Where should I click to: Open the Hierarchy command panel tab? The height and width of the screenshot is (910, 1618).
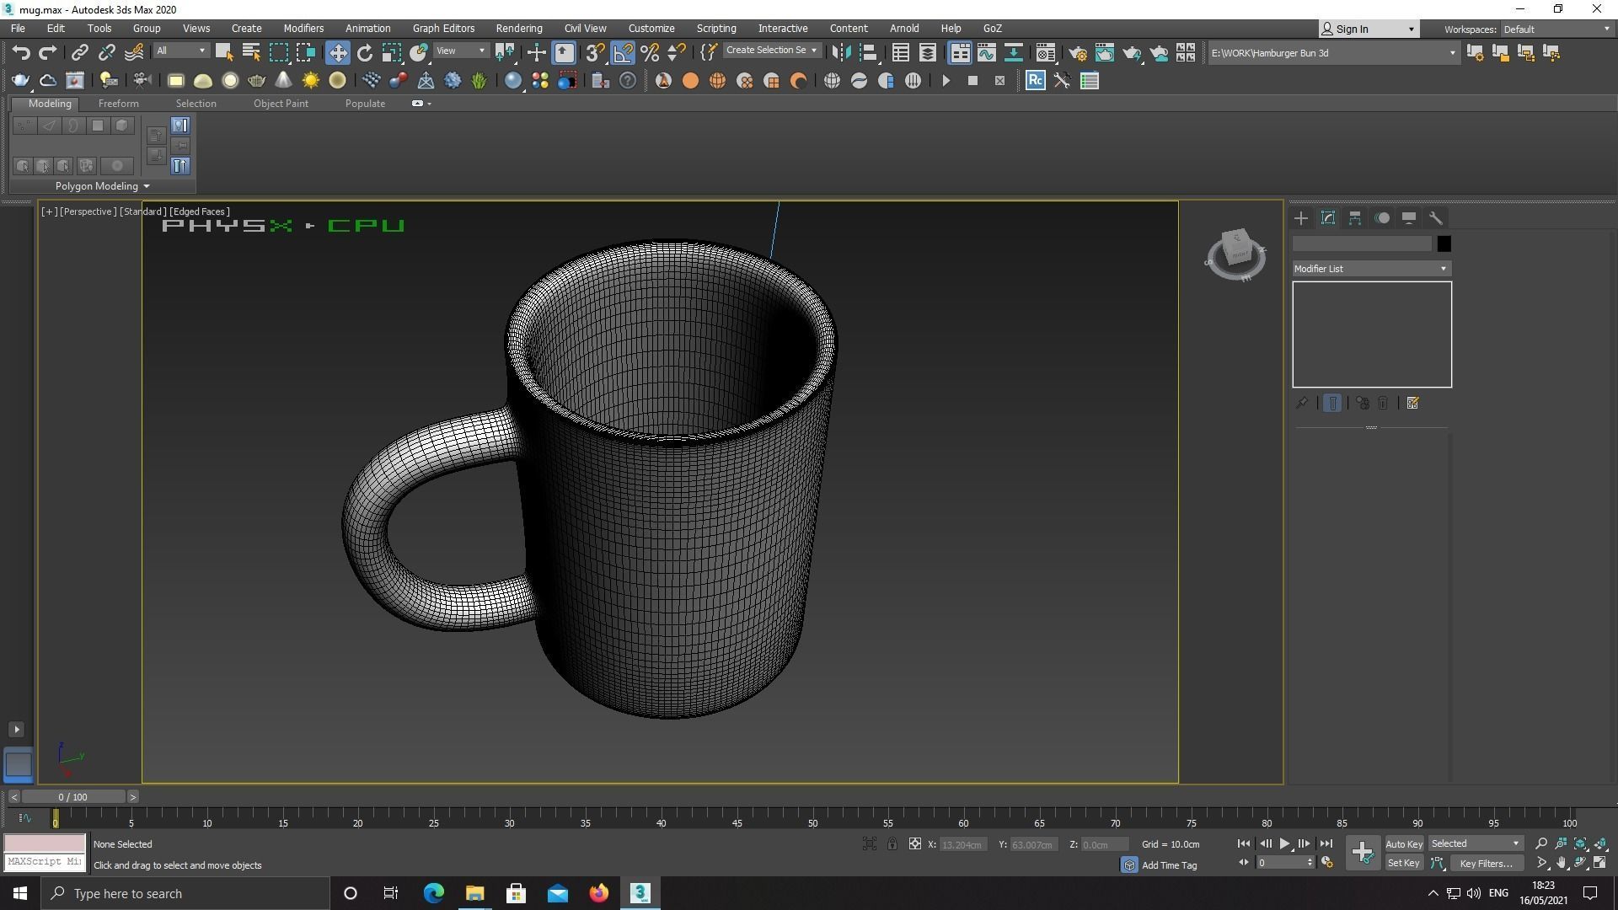(1355, 218)
